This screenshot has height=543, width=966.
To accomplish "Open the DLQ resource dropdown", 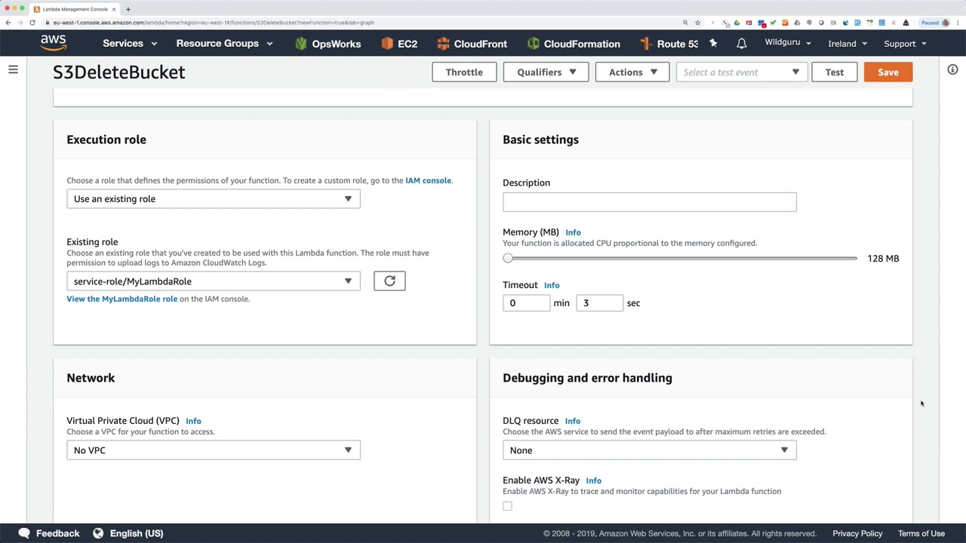I will tap(649, 450).
